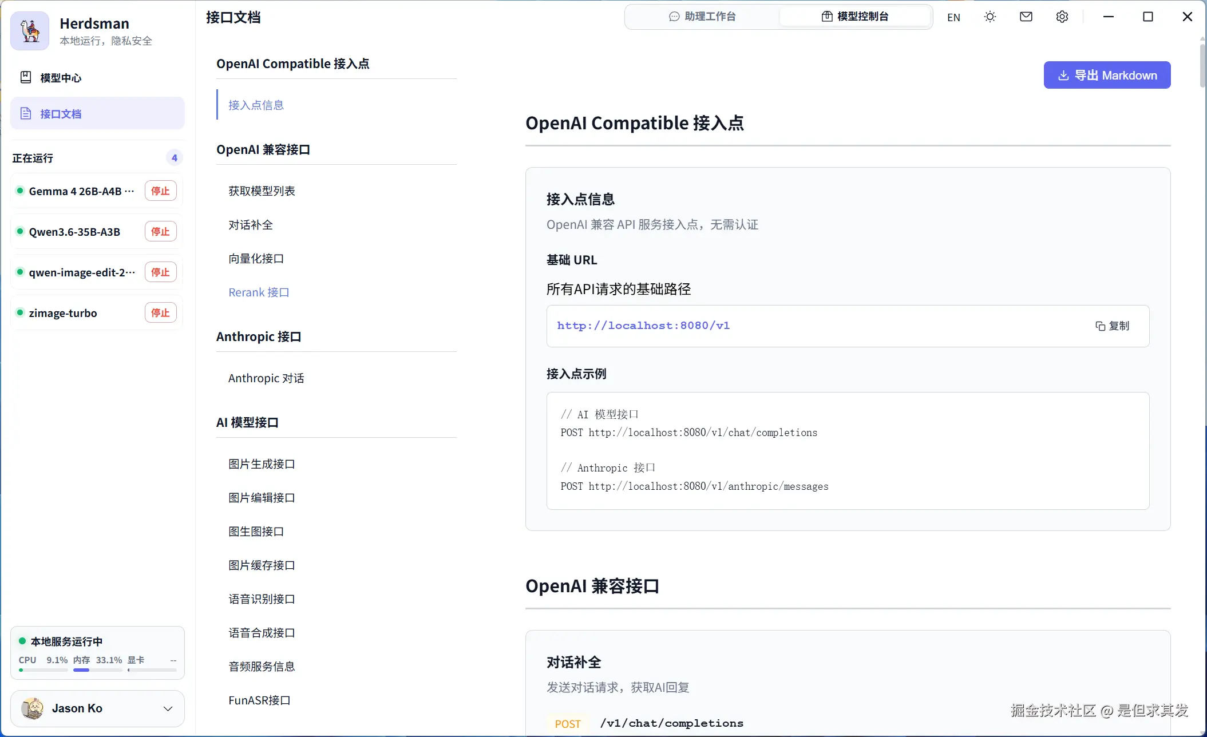This screenshot has width=1207, height=737.
Task: Click the running models count badge 4
Action: click(175, 158)
